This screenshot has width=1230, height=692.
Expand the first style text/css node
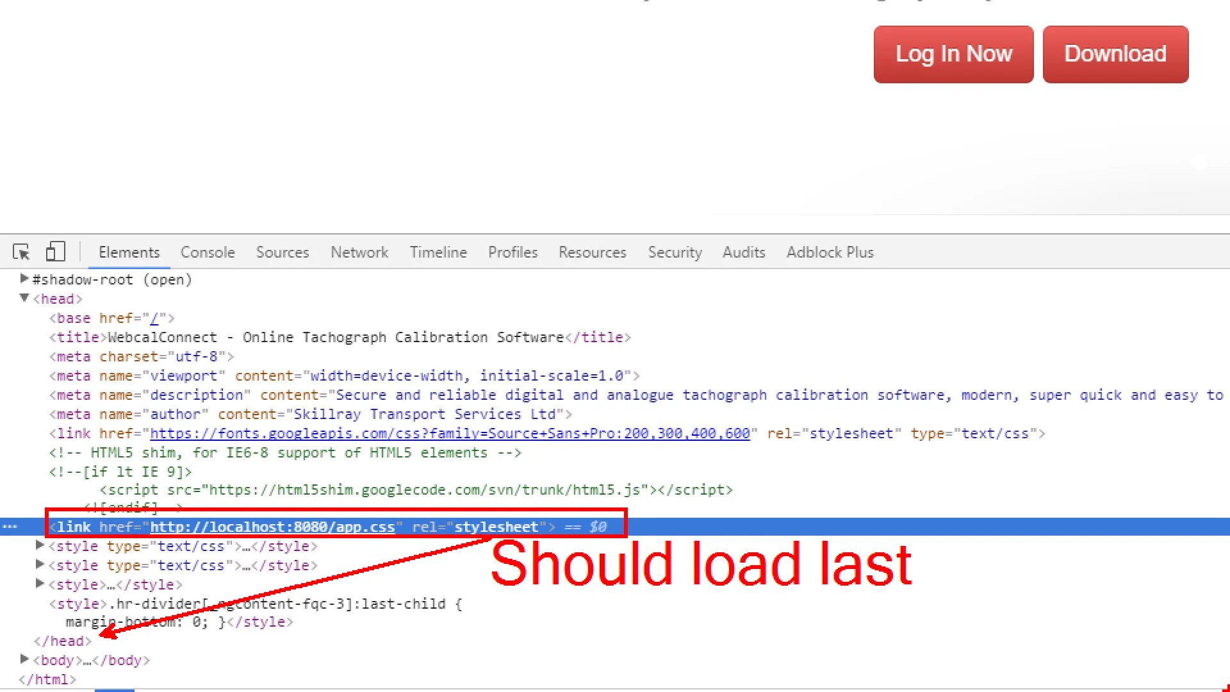click(x=40, y=545)
